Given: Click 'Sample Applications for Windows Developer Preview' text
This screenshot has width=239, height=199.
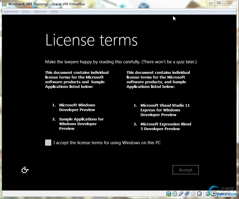Looking at the screenshot, I should tap(81, 124).
